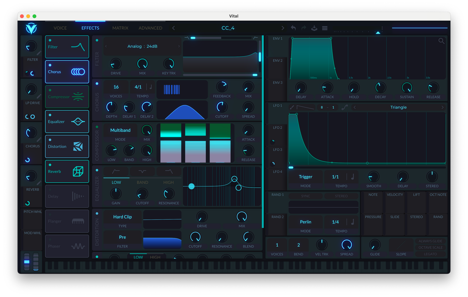Switch to the VOICE tab

60,28
